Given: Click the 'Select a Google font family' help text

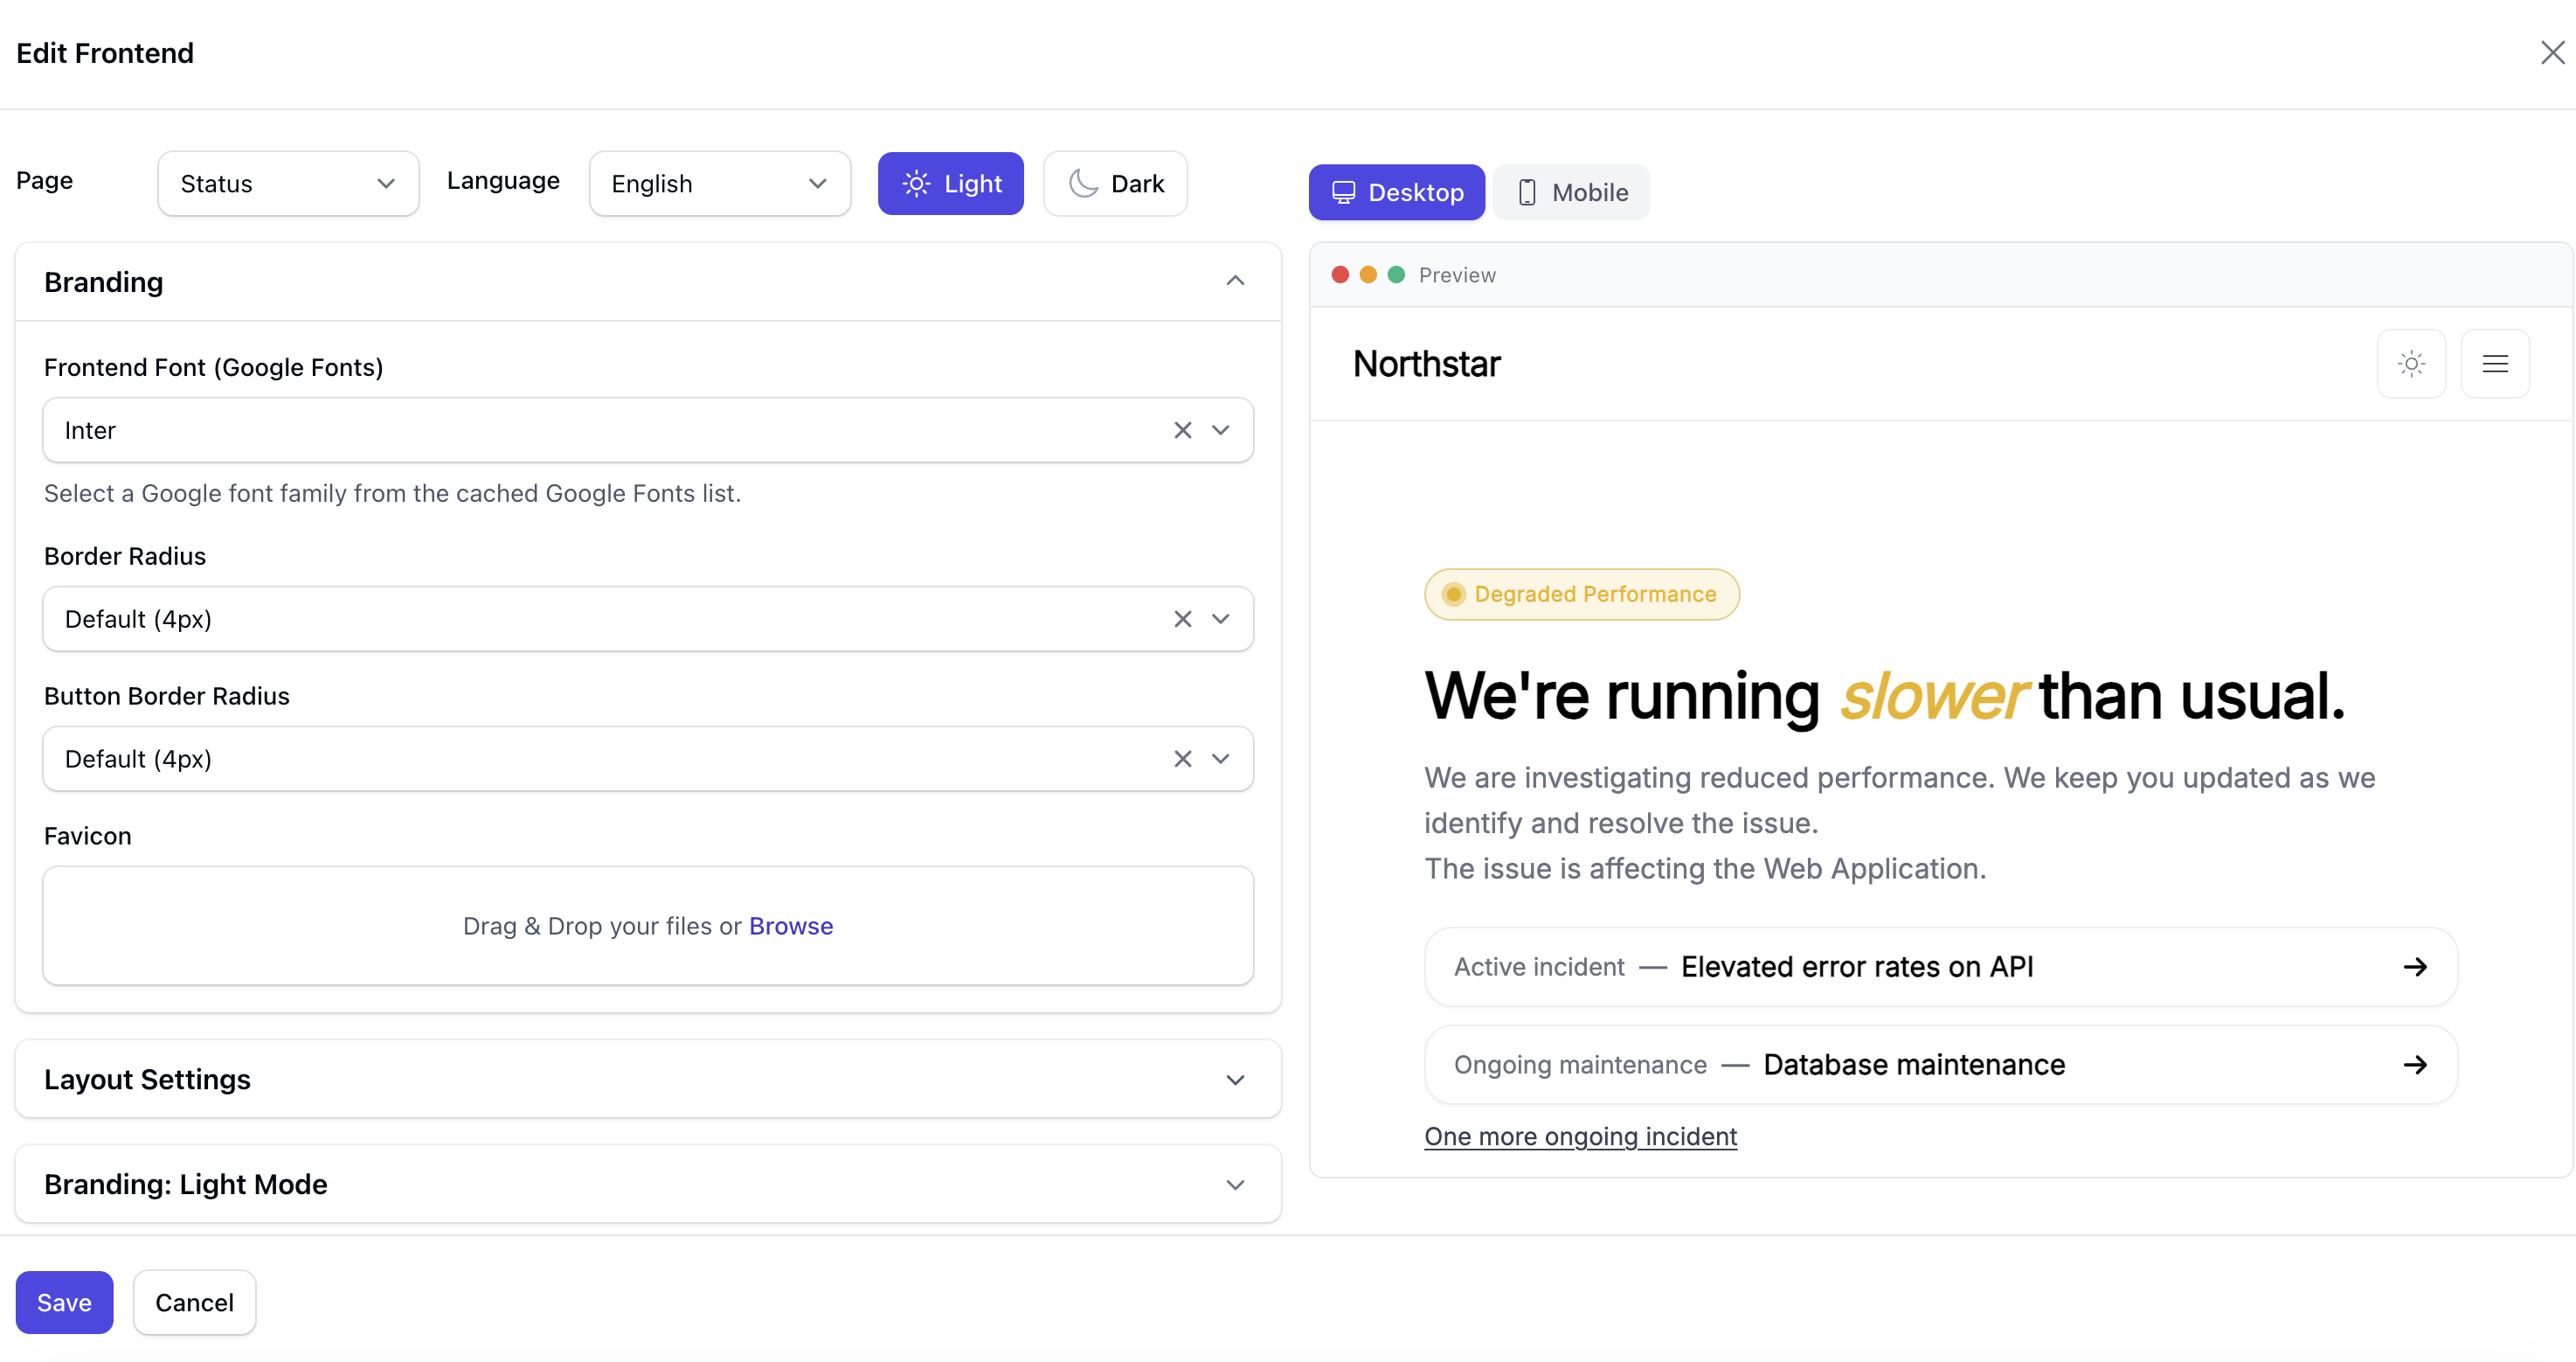Looking at the screenshot, I should (392, 493).
